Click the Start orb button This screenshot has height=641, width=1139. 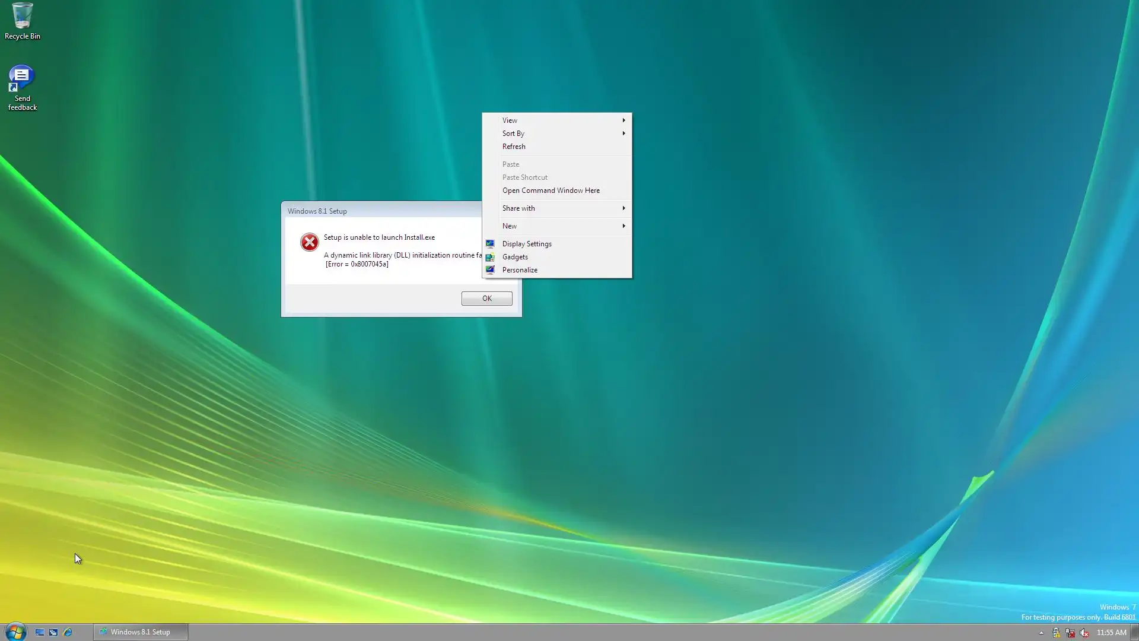[15, 632]
